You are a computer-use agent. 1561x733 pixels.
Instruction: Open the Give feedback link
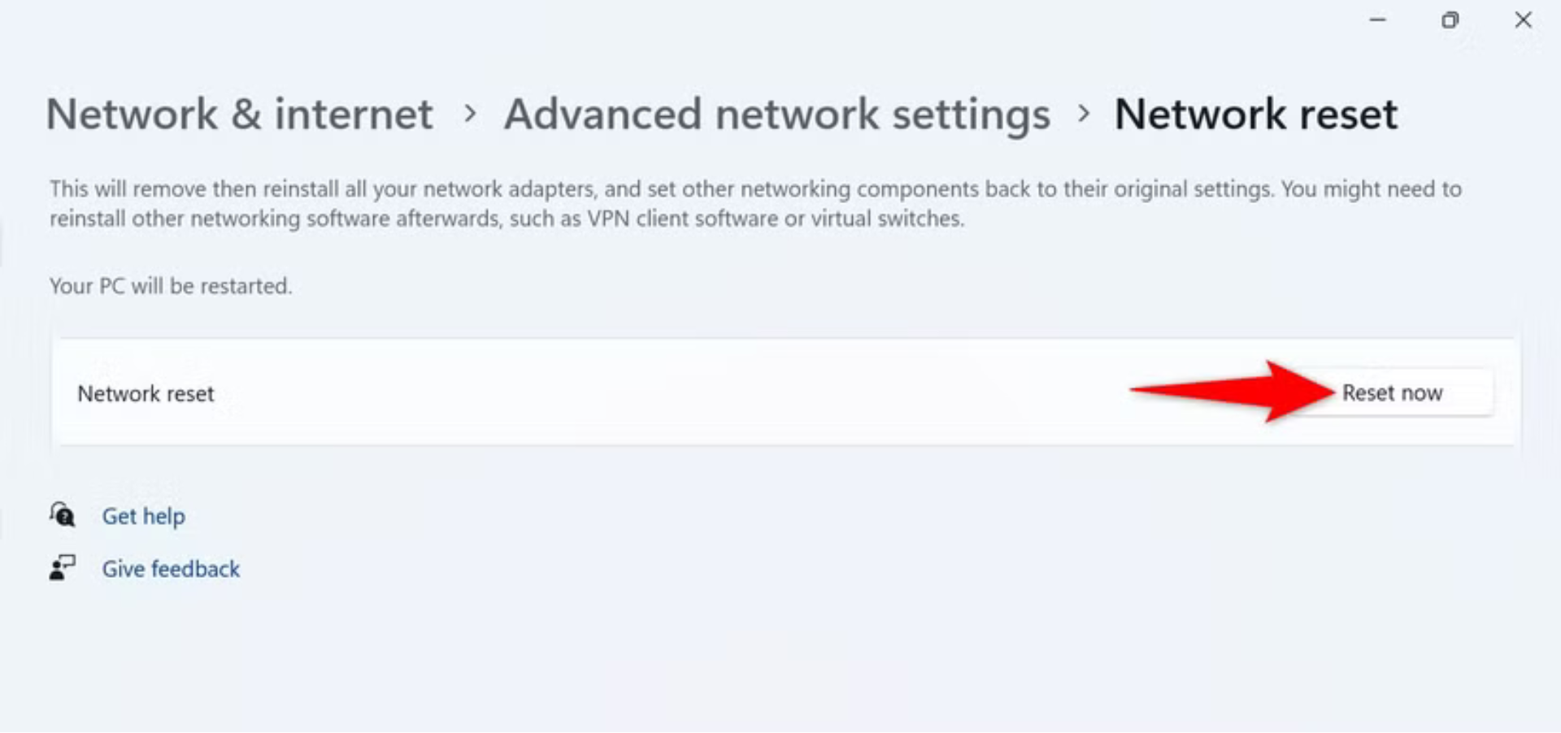click(x=171, y=569)
